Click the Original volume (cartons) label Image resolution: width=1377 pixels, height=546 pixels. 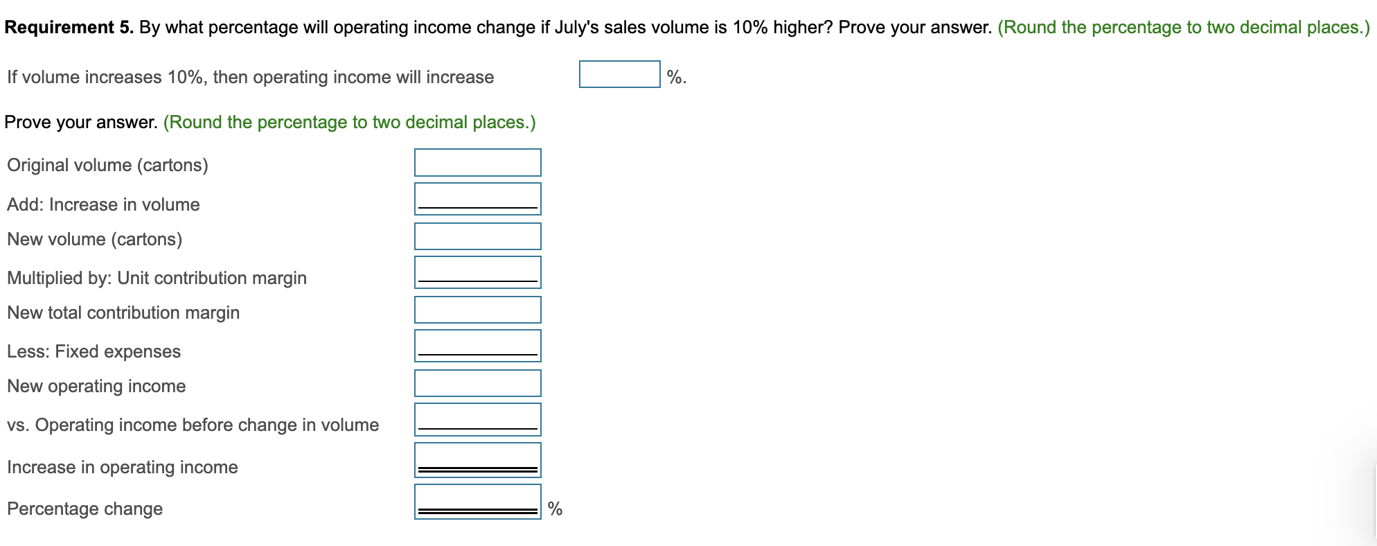click(107, 165)
